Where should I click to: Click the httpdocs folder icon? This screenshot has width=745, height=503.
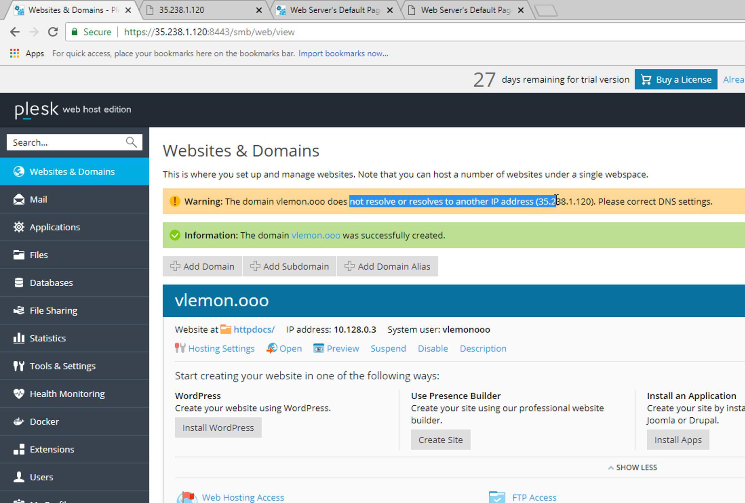(x=226, y=329)
